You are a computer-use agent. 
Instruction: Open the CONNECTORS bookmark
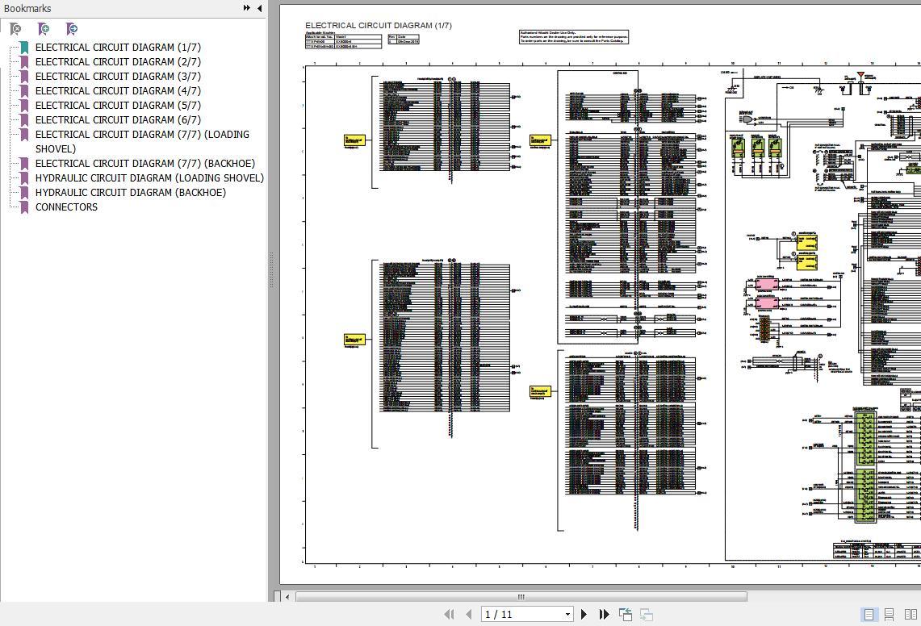pos(66,207)
